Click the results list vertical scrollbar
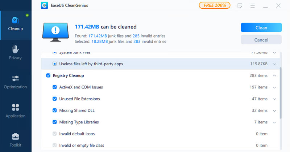Screen dimensions: 290x152 point(280,93)
